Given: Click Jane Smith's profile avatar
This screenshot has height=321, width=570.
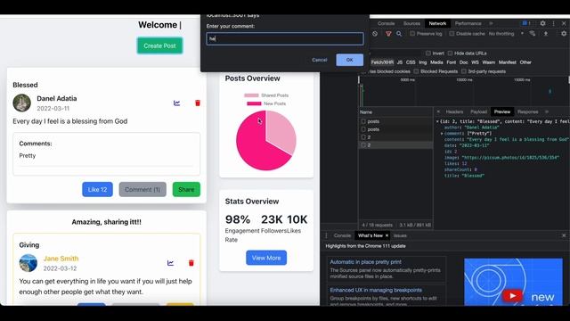Looking at the screenshot, I should pyautogui.click(x=28, y=263).
